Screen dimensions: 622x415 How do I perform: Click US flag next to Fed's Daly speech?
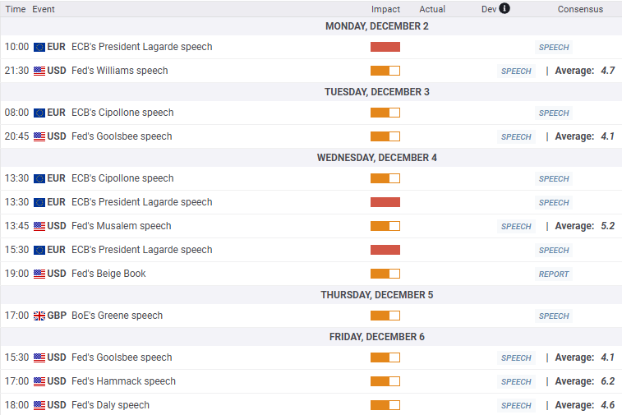click(39, 406)
